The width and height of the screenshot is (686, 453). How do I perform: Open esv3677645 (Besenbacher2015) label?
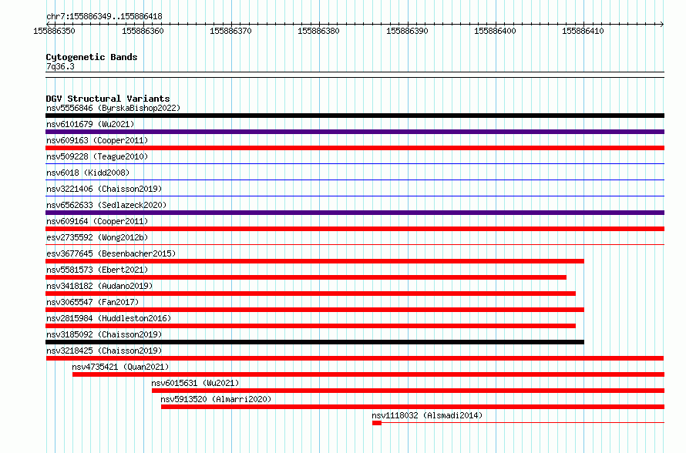111,253
